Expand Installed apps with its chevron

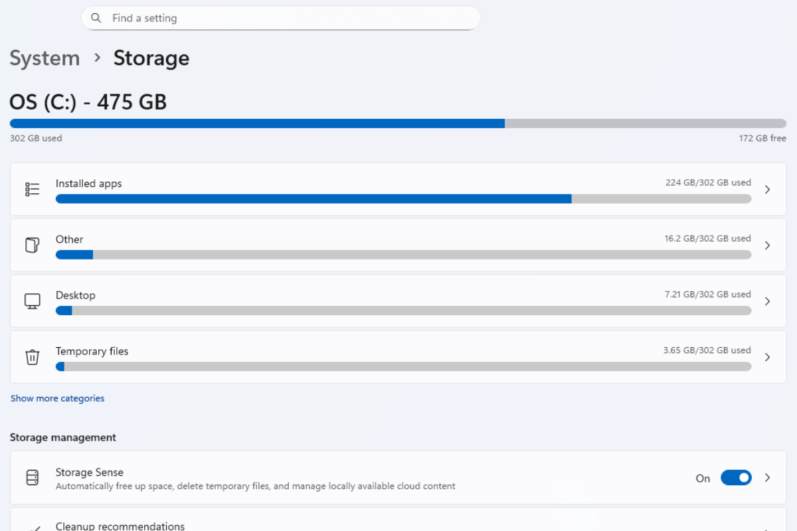coord(767,189)
